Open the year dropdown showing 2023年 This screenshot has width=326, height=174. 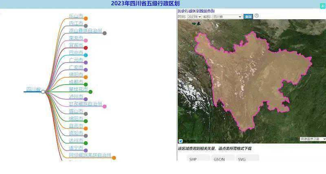point(194,17)
